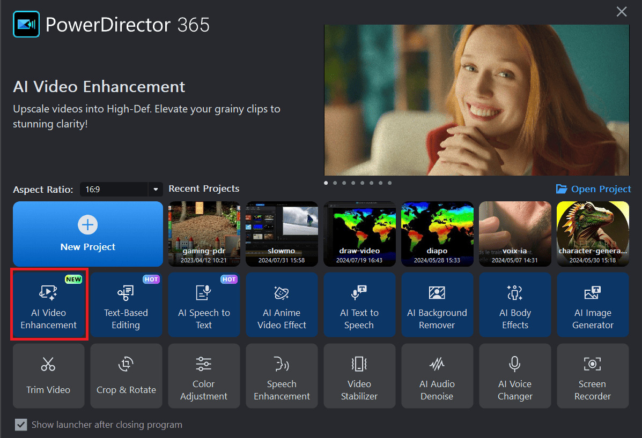Launch the Screen Recorder
Viewport: 642px width, 438px height.
pyautogui.click(x=593, y=375)
